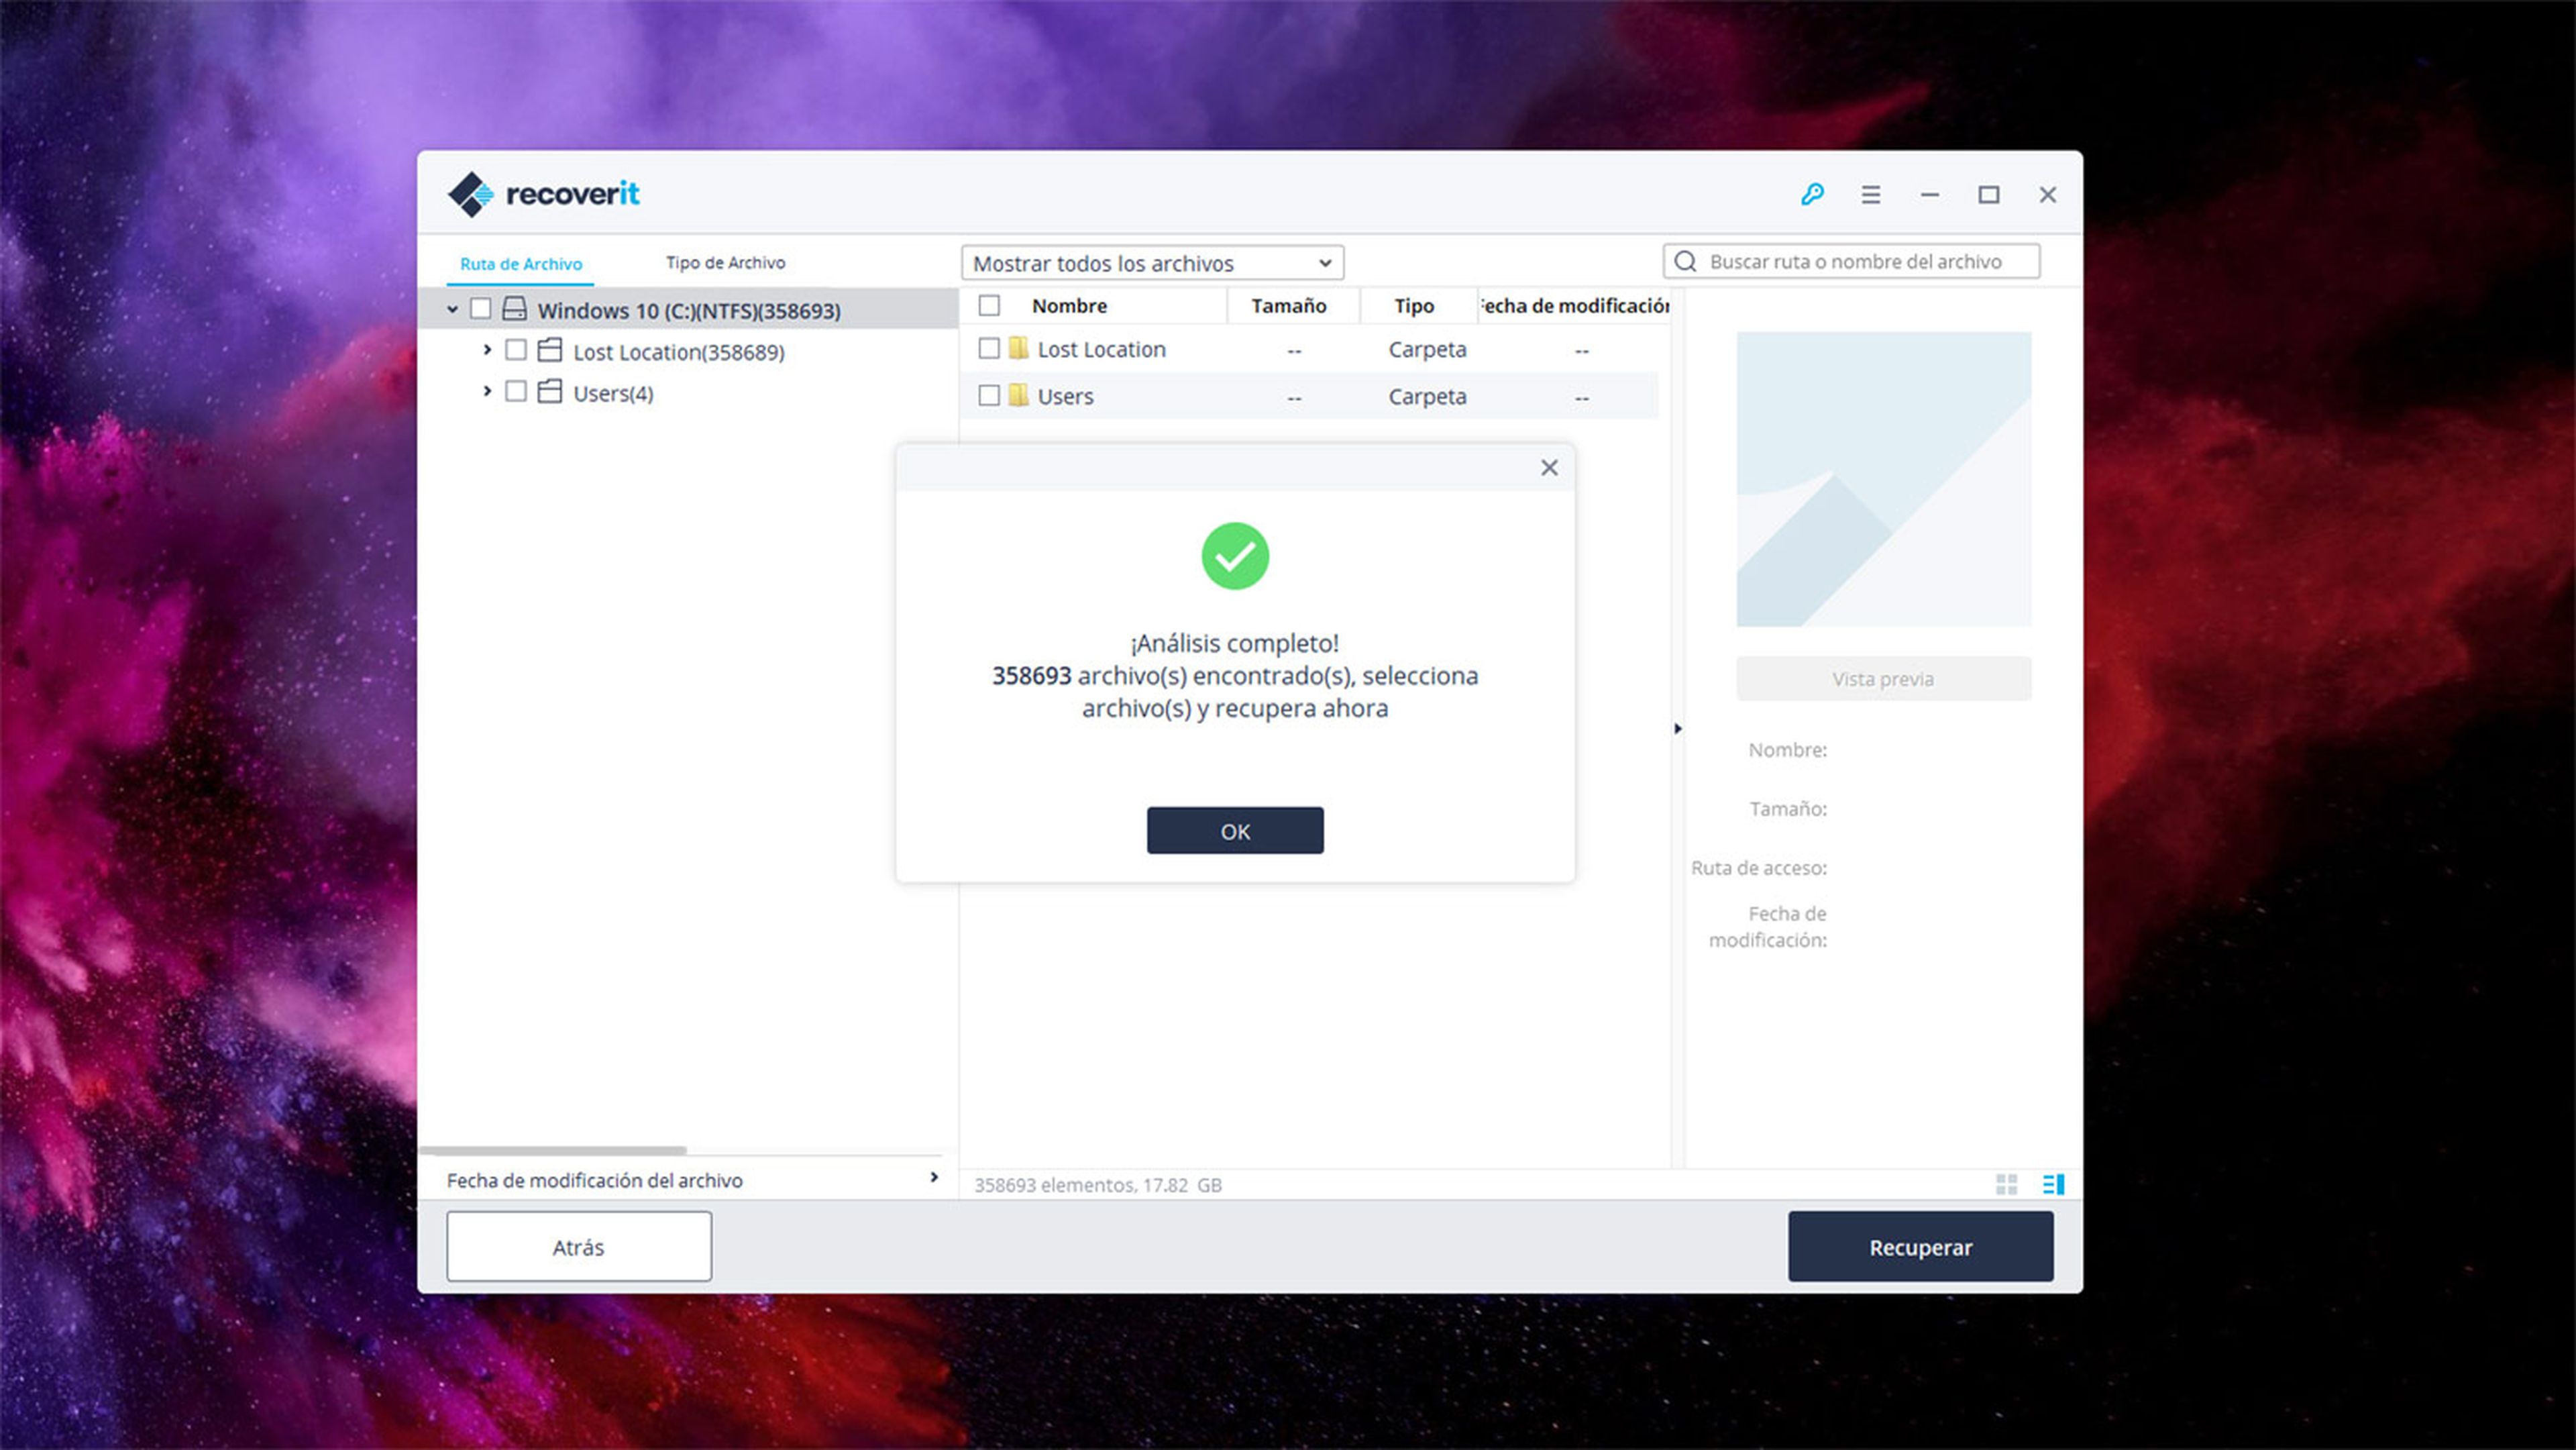
Task: Click the Atrás button
Action: coord(579,1247)
